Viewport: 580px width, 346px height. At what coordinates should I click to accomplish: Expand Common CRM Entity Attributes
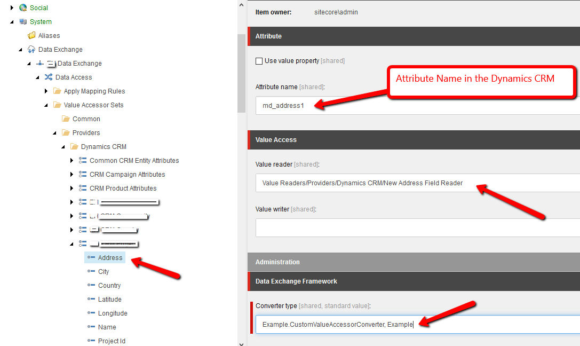coord(71,160)
